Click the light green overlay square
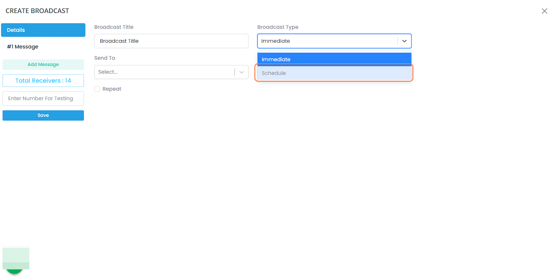 pyautogui.click(x=16, y=257)
